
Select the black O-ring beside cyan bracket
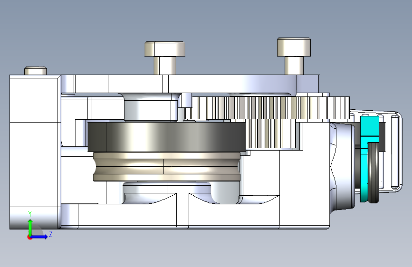click(374, 172)
